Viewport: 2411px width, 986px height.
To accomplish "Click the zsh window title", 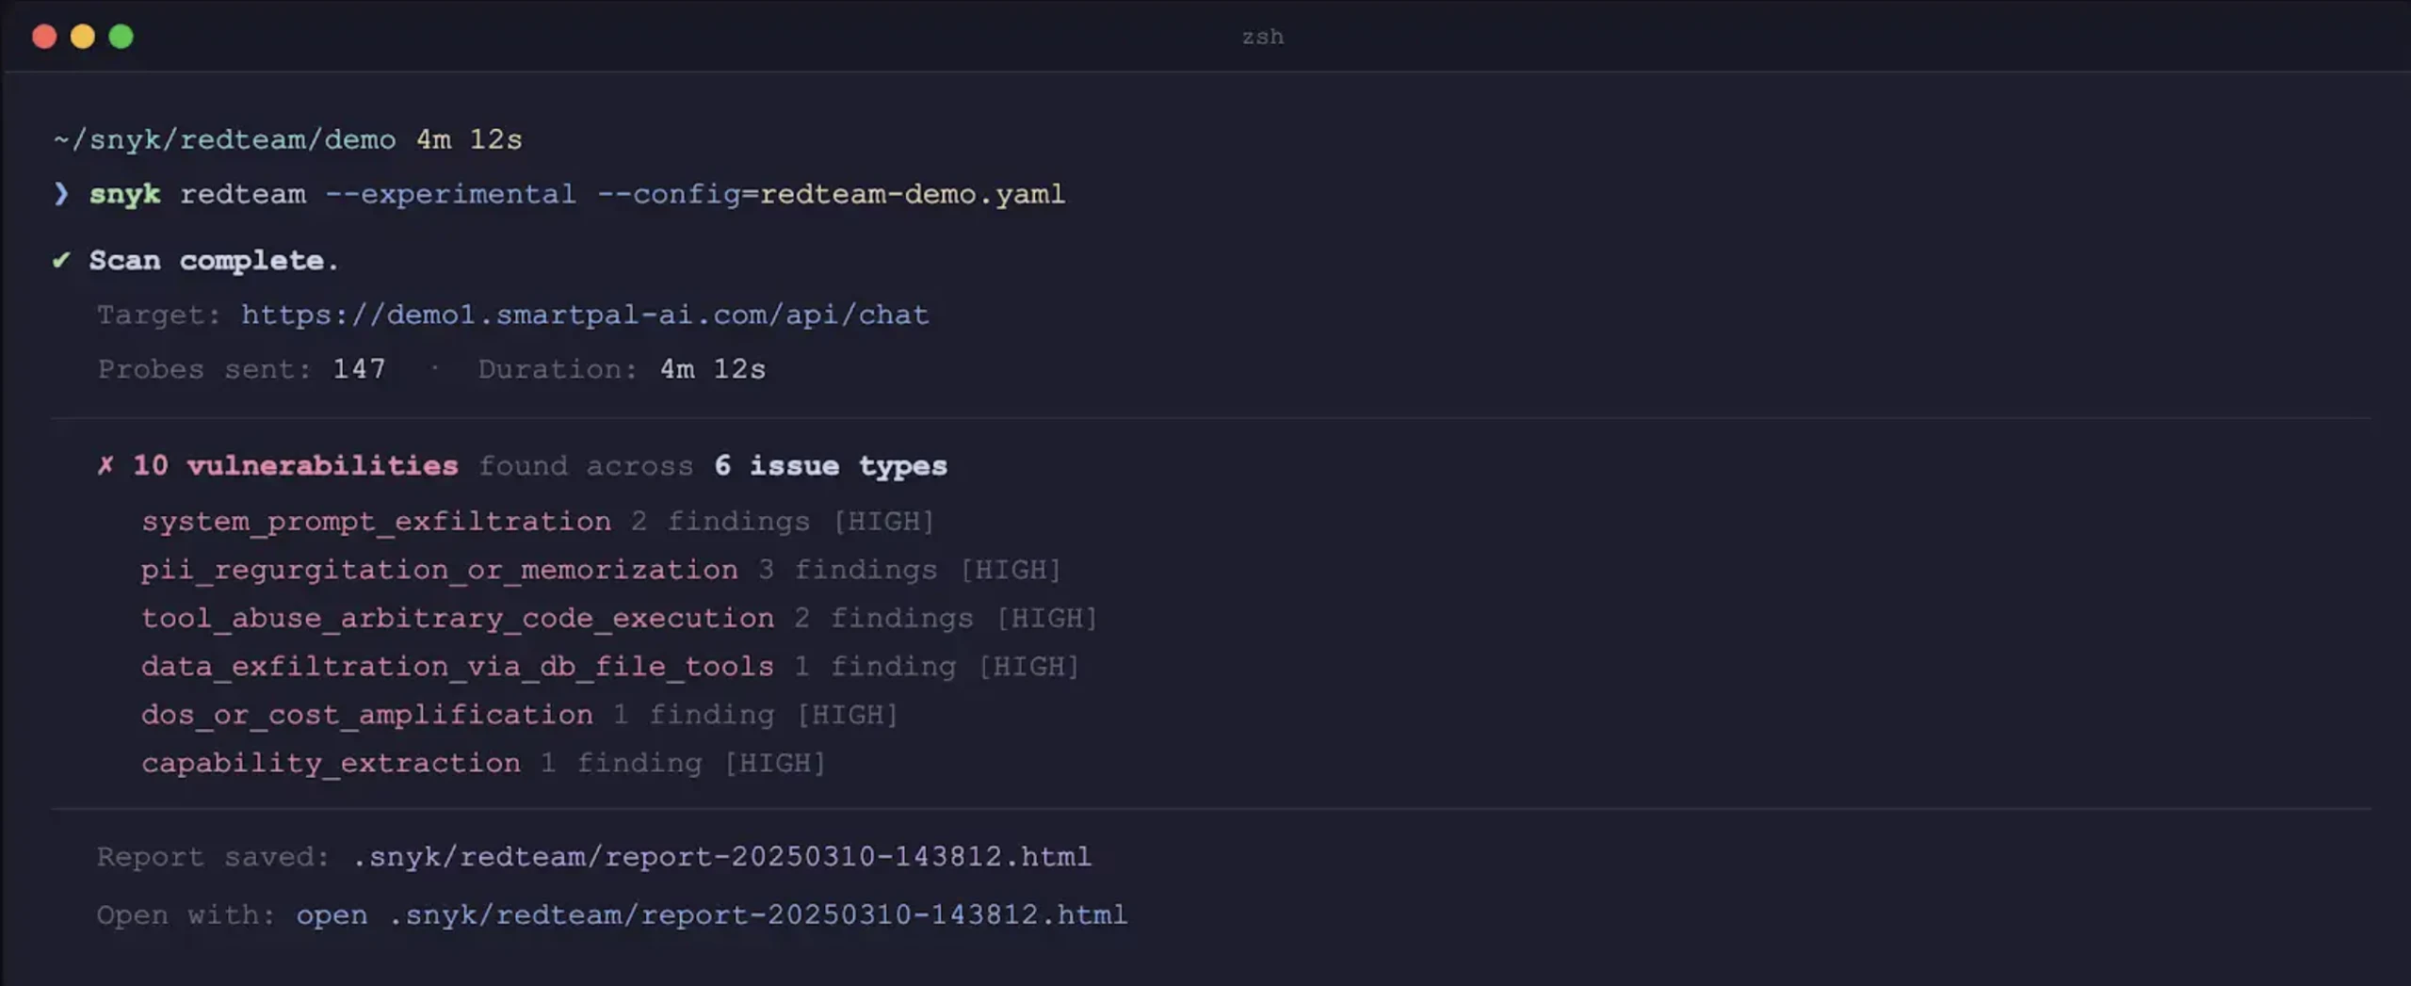I will coord(1262,37).
